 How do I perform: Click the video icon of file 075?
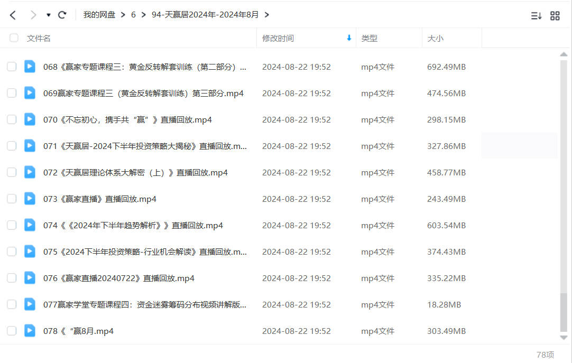(x=30, y=252)
